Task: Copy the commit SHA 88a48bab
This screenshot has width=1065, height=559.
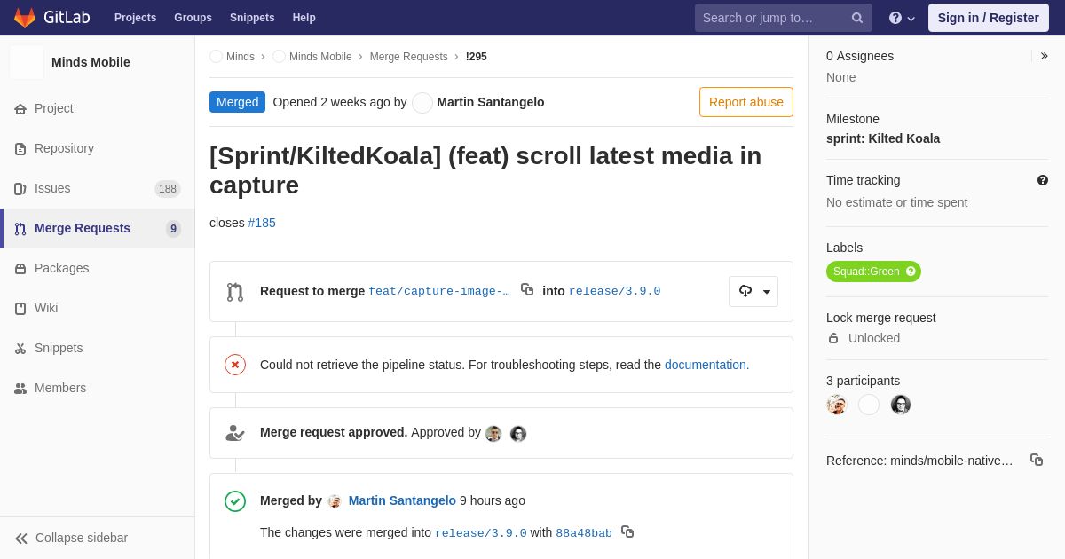Action: coord(627,531)
